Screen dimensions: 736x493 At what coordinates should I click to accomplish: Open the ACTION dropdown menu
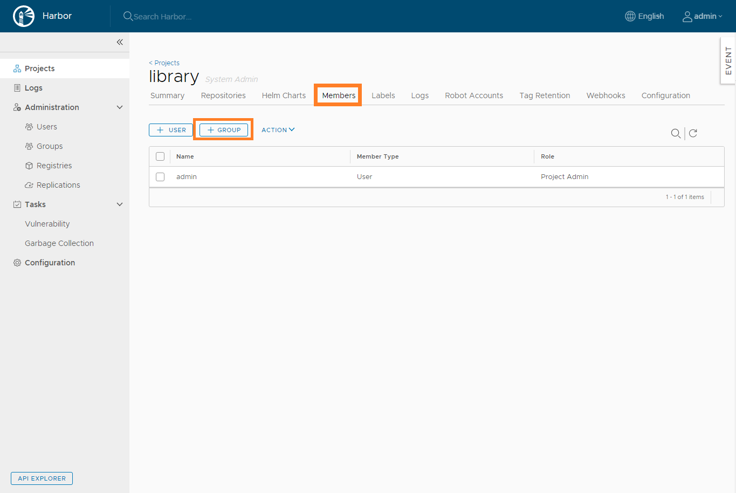coord(278,130)
